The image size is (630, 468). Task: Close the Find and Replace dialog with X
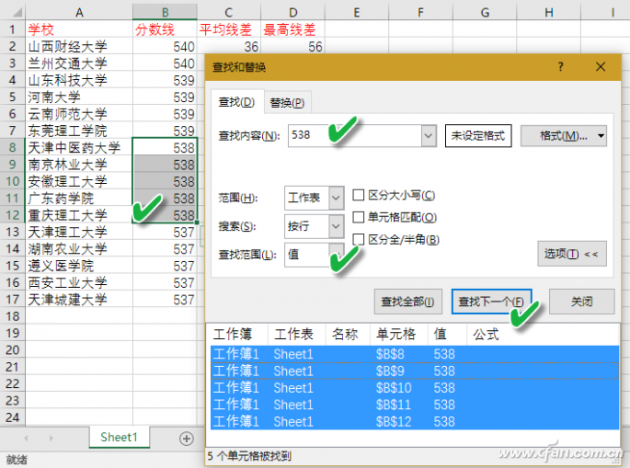[601, 67]
